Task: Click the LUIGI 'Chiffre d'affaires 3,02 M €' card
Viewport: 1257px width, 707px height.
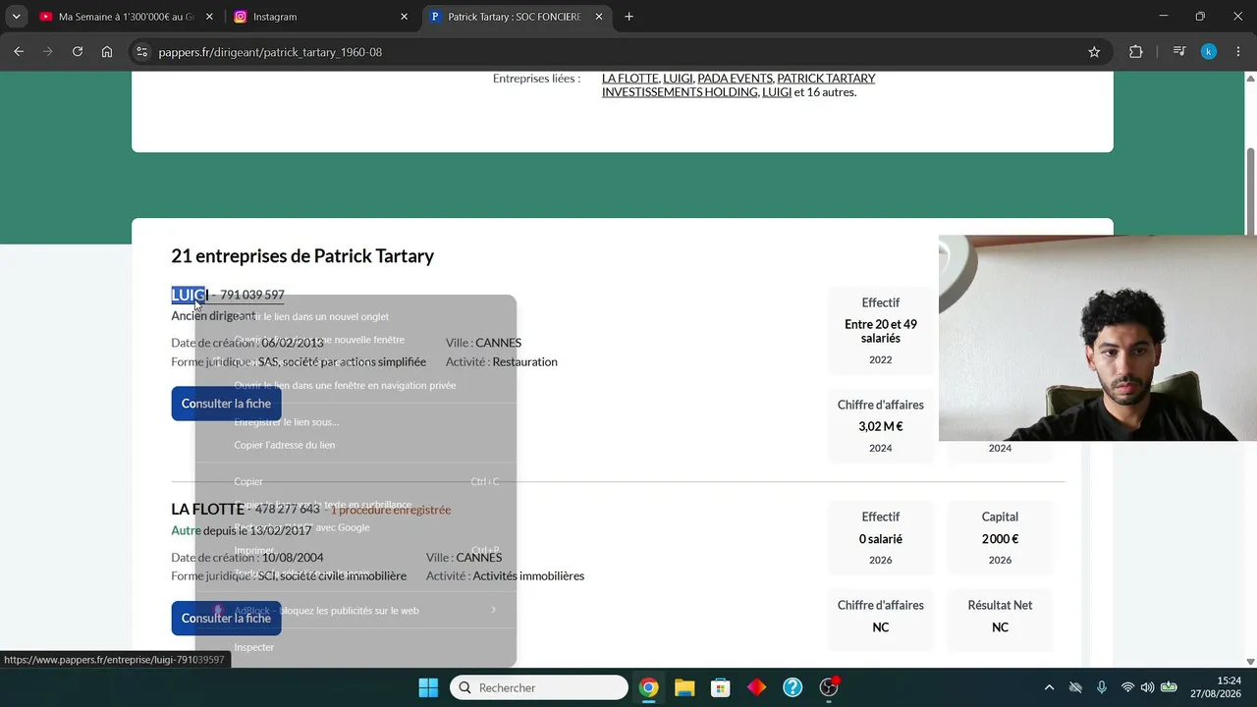Action: tap(881, 426)
